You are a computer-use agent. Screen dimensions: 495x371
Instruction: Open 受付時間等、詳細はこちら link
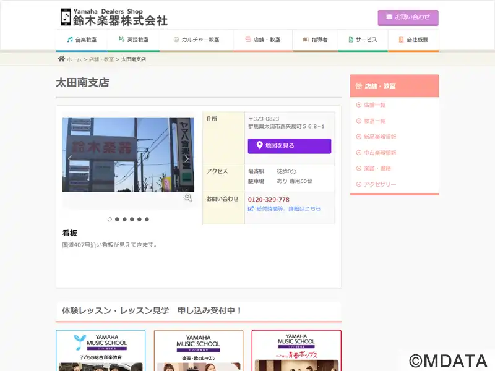click(288, 209)
